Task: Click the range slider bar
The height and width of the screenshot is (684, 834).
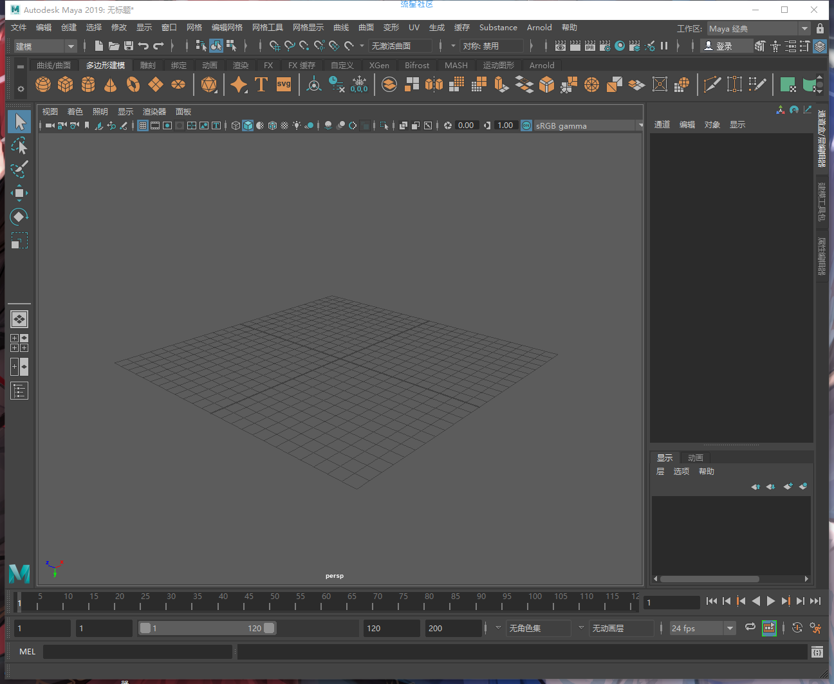Action: tap(207, 628)
